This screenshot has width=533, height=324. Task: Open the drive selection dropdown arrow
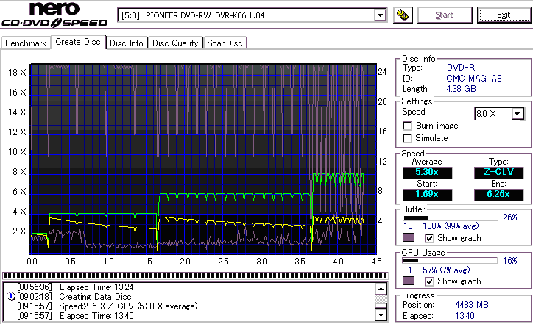(x=380, y=15)
